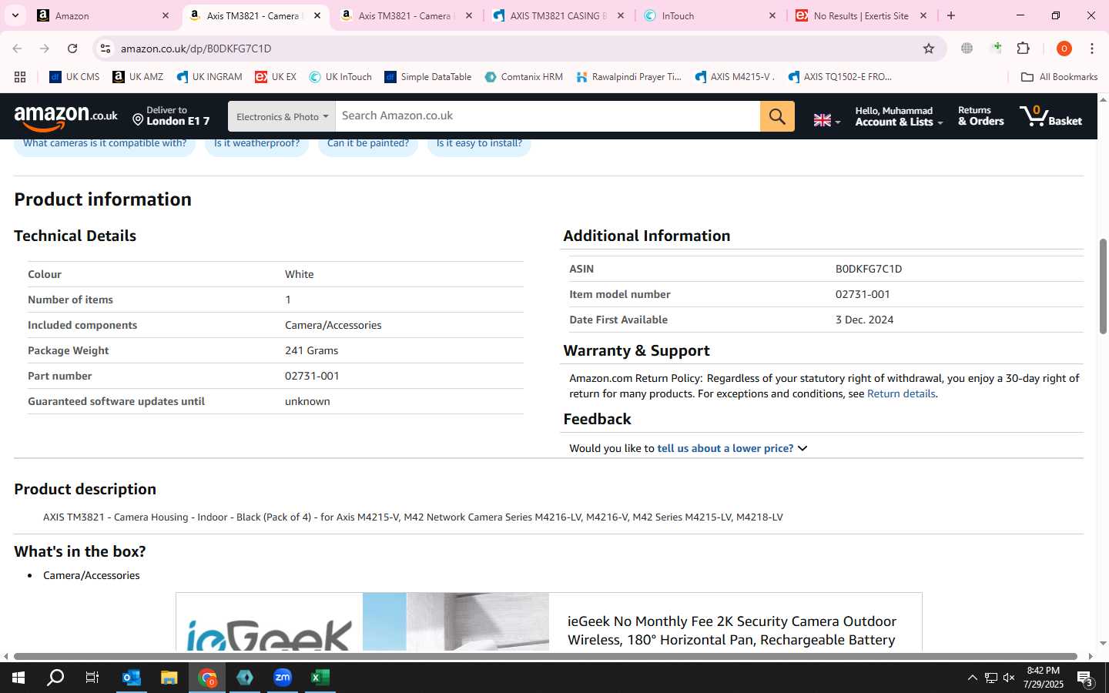Show hidden system tray icons
Viewport: 1109px width, 693px height.
click(972, 678)
